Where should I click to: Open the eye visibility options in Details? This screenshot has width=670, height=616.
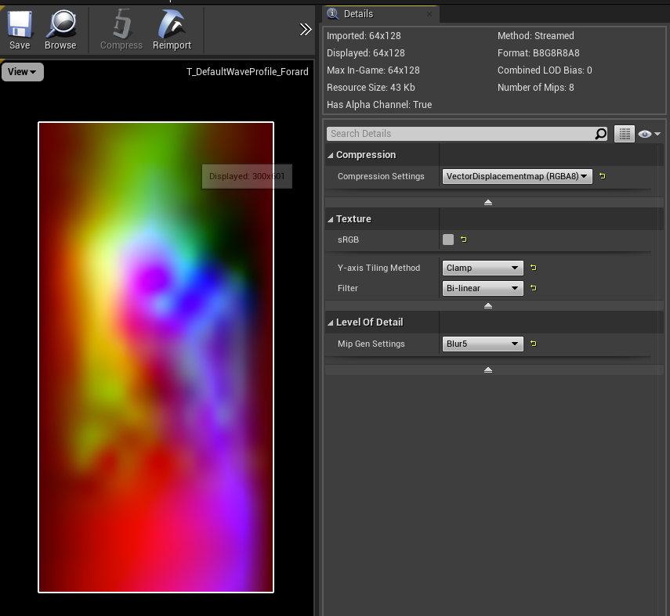pyautogui.click(x=649, y=134)
